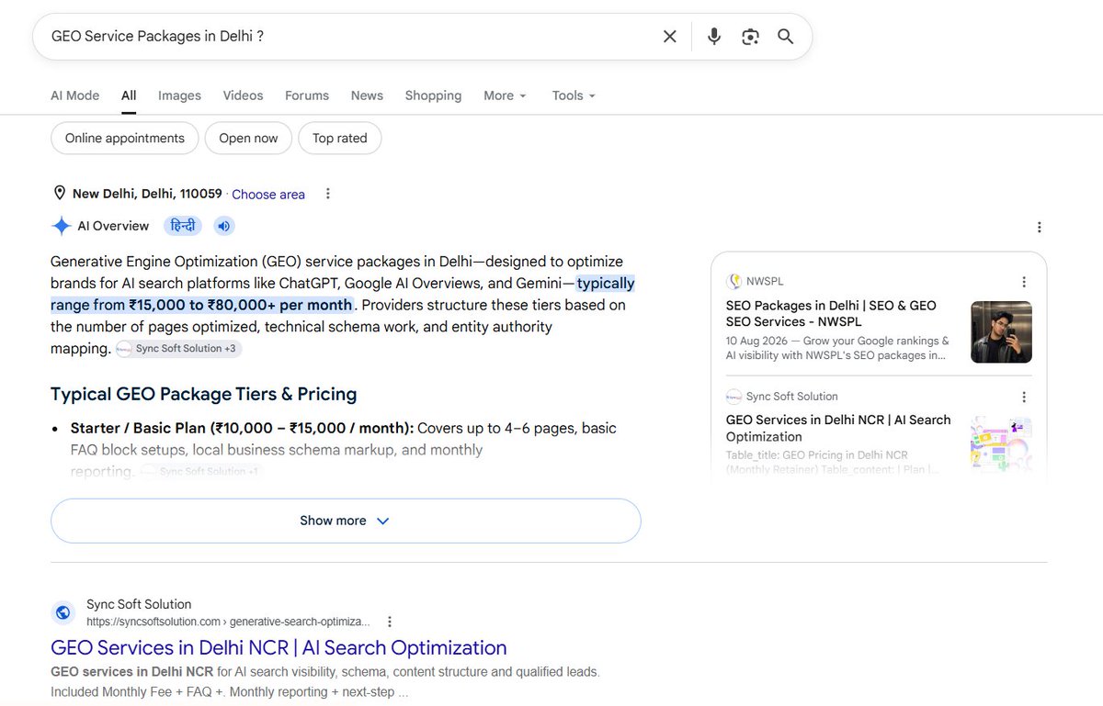1103x706 pixels.
Task: Play AI Overview audio speaker icon
Action: click(x=224, y=226)
